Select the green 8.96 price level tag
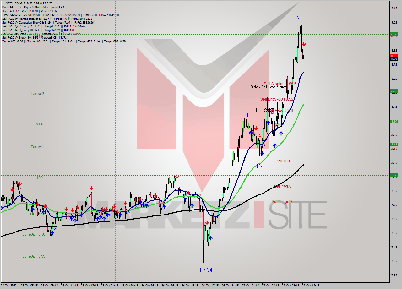Screen dimensions: 402x289 pos(394,34)
